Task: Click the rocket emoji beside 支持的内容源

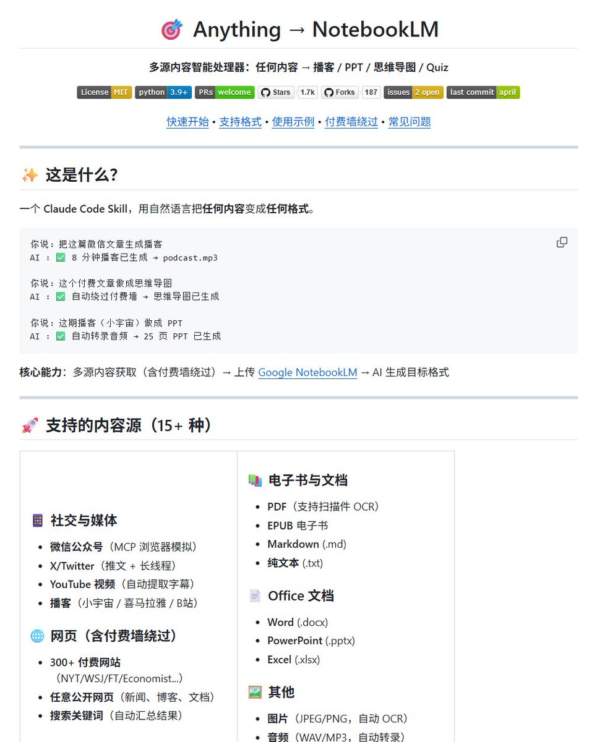Action: [x=30, y=425]
